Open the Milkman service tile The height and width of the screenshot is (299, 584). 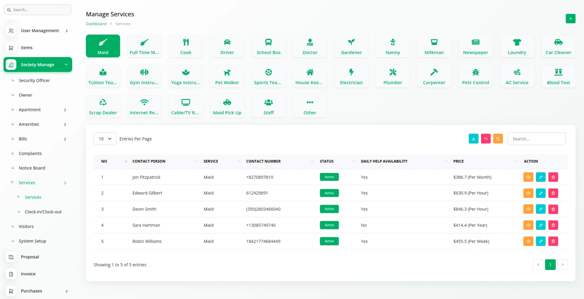[x=434, y=46]
